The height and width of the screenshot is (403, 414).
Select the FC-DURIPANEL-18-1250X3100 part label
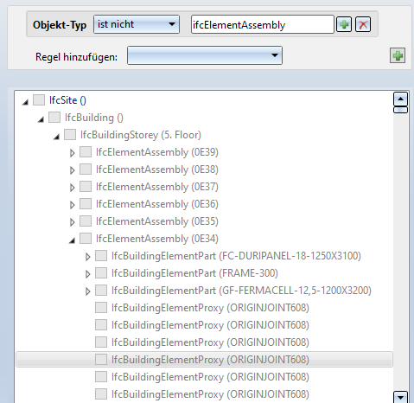tap(236, 256)
